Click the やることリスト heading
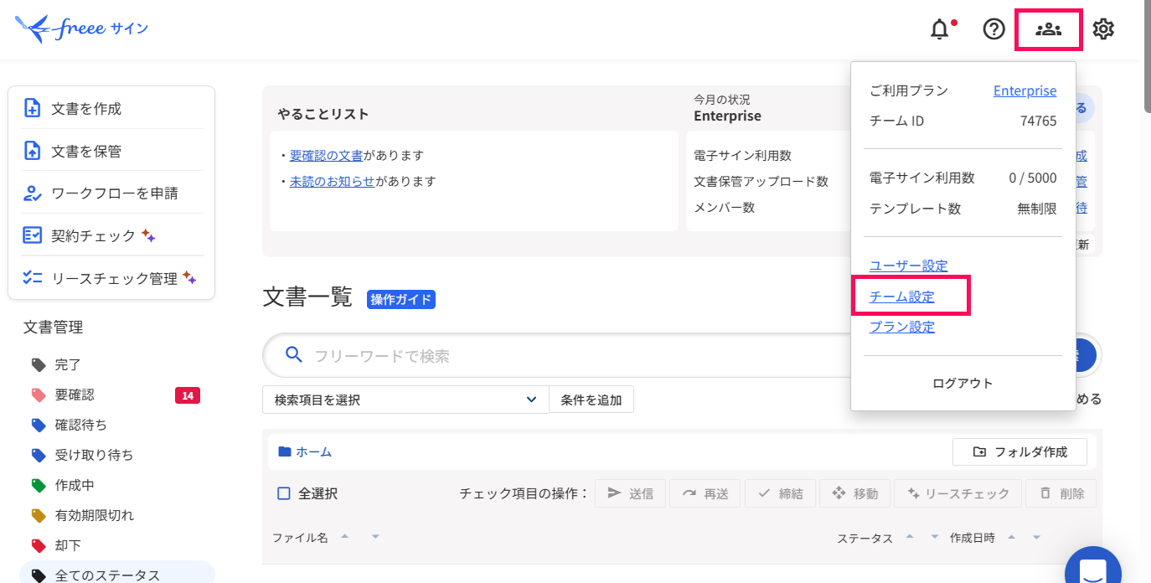 point(323,114)
